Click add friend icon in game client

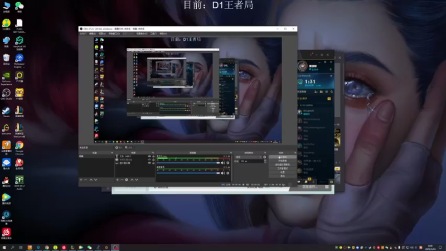[x=316, y=91]
